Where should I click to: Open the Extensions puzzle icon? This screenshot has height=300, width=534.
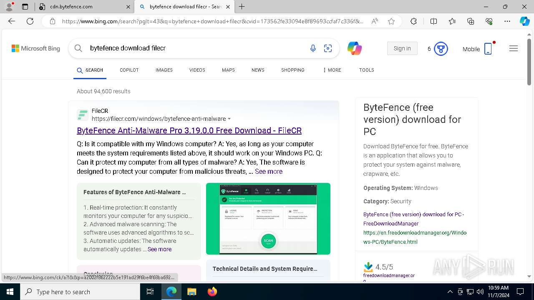413,21
